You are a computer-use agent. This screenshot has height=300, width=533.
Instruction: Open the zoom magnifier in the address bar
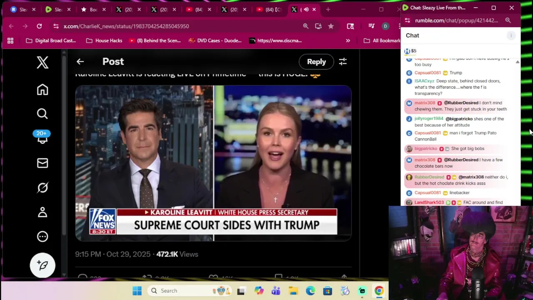[x=306, y=26]
